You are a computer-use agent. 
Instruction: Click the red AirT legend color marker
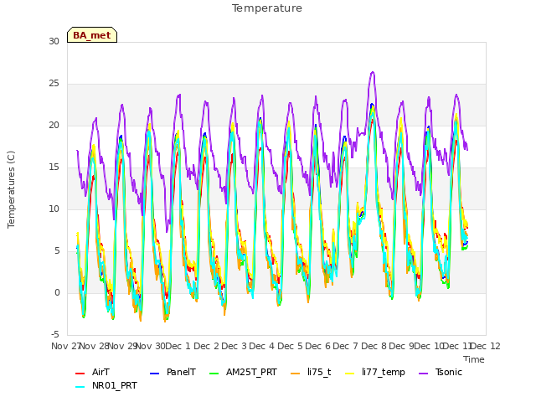[80, 374]
